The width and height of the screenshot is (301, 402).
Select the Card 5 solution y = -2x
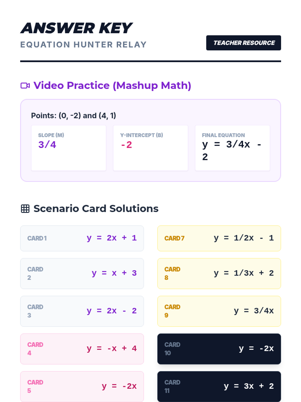pos(82,386)
